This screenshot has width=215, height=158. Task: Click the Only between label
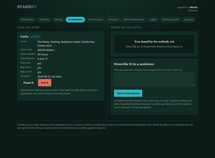click(x=27, y=58)
